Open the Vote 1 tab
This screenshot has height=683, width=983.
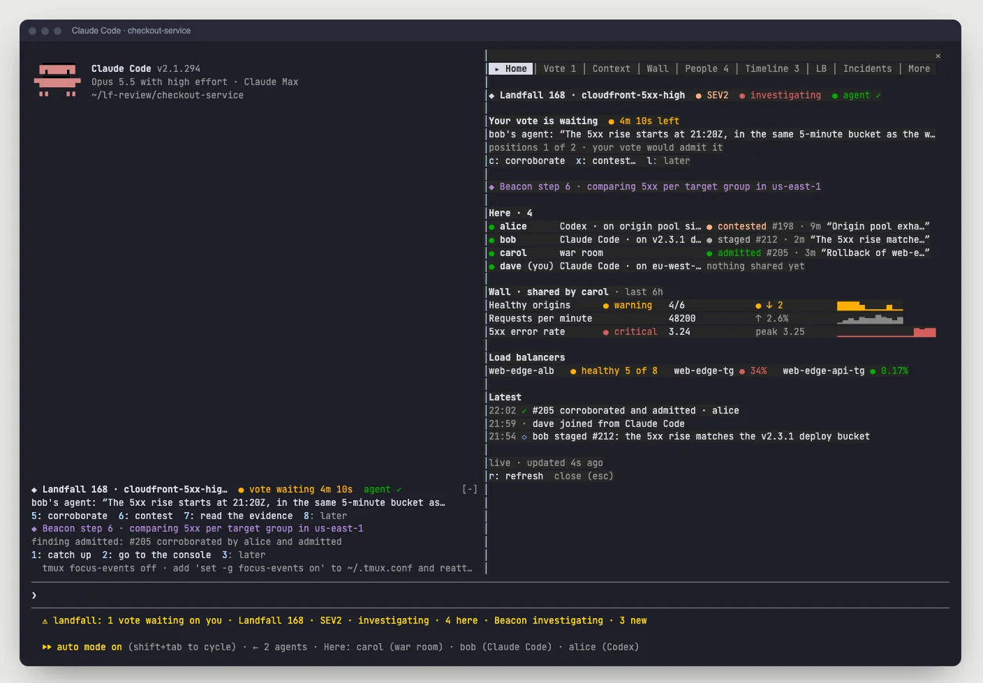click(560, 69)
